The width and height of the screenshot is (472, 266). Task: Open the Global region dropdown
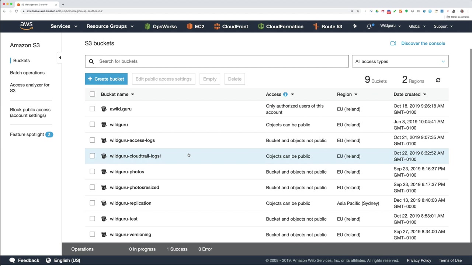(x=417, y=26)
